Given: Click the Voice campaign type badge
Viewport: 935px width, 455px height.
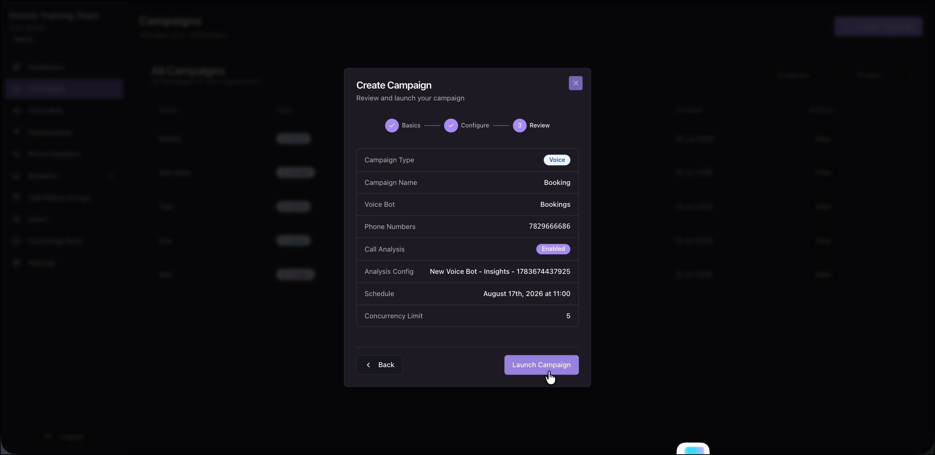Looking at the screenshot, I should tap(557, 160).
